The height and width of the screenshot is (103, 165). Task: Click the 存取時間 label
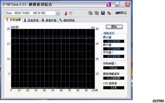pyautogui.click(x=110, y=64)
